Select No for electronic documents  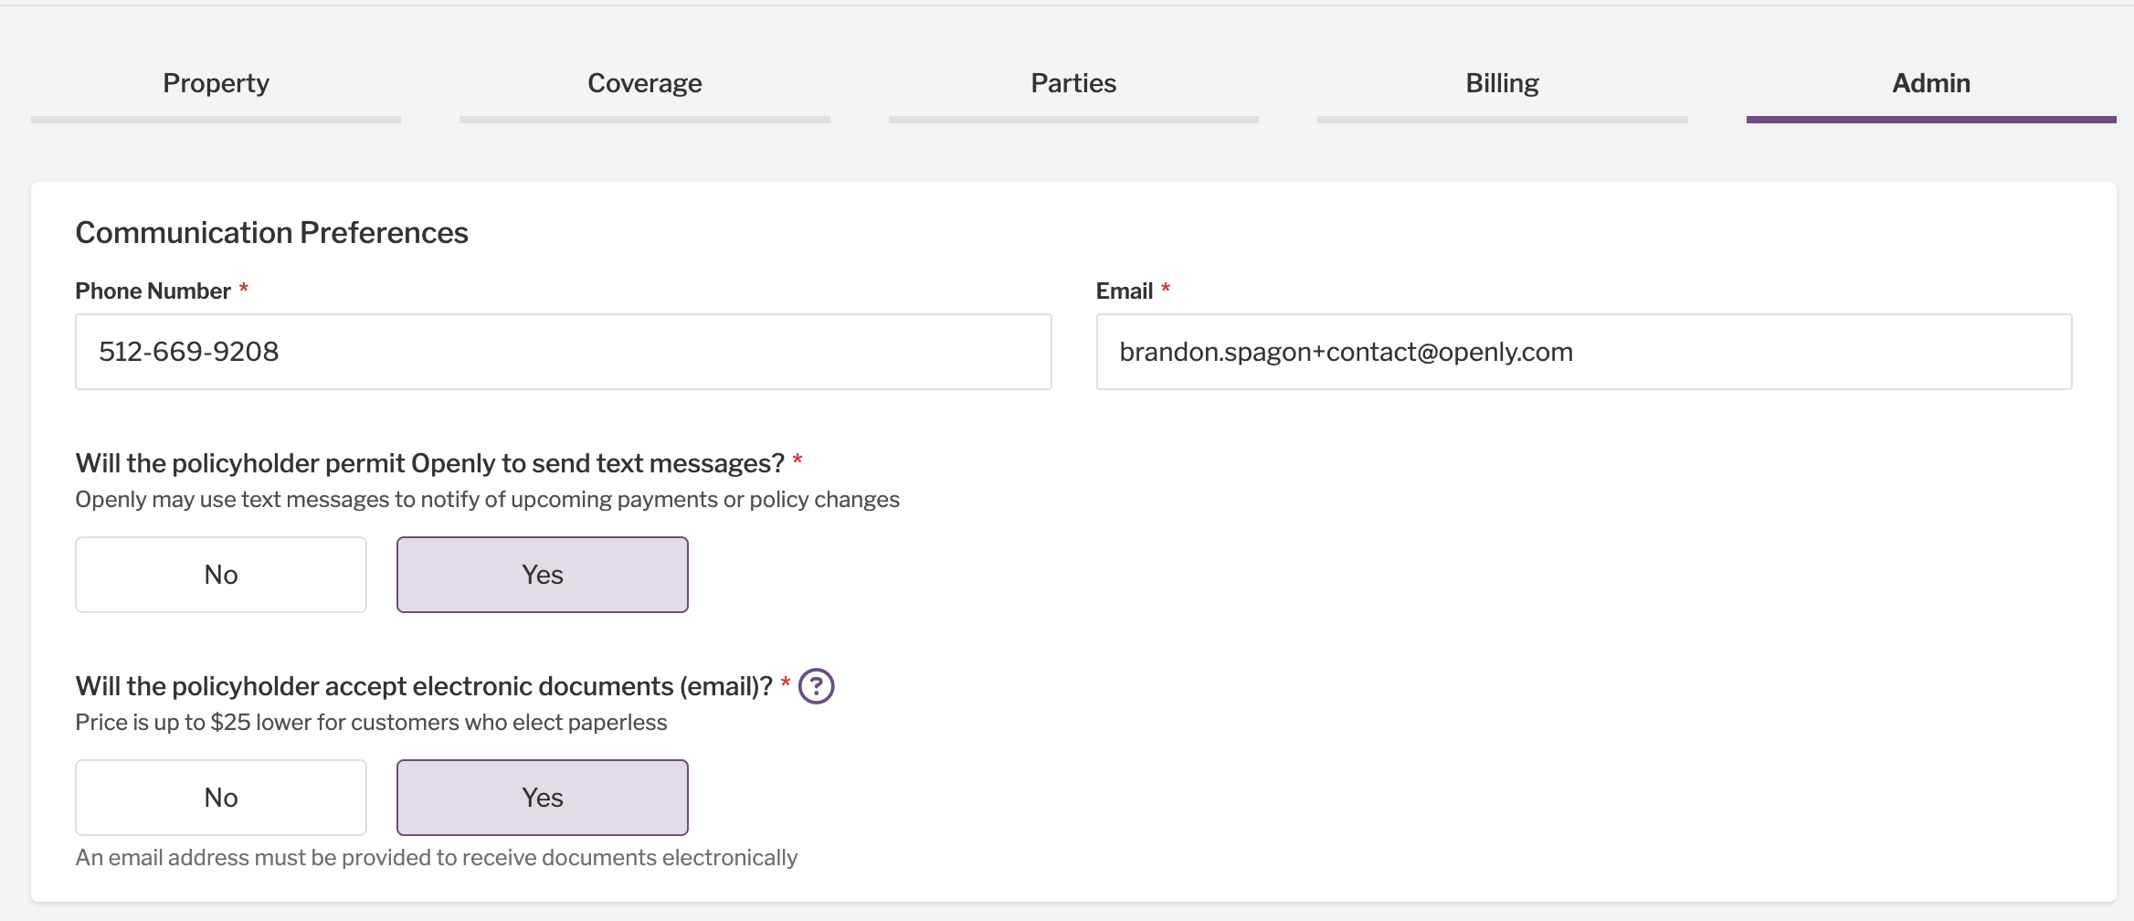tap(221, 798)
